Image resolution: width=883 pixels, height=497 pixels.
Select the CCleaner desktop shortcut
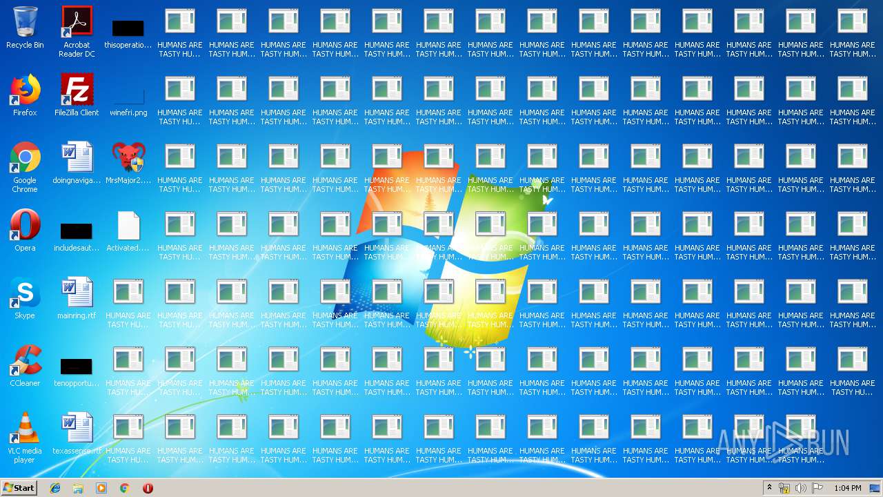tap(25, 366)
